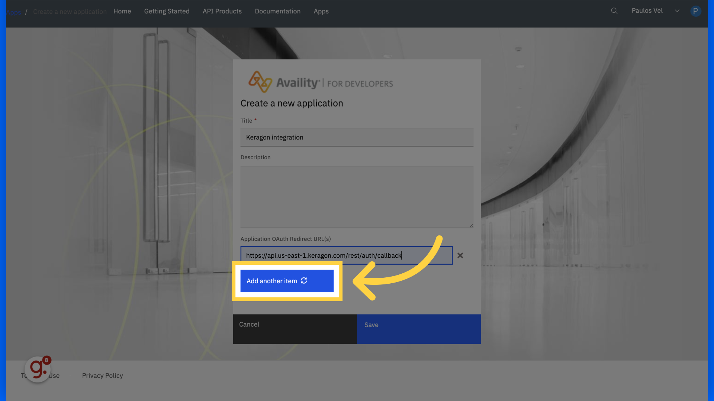714x401 pixels.
Task: Open the search magnifier icon
Action: (614, 11)
